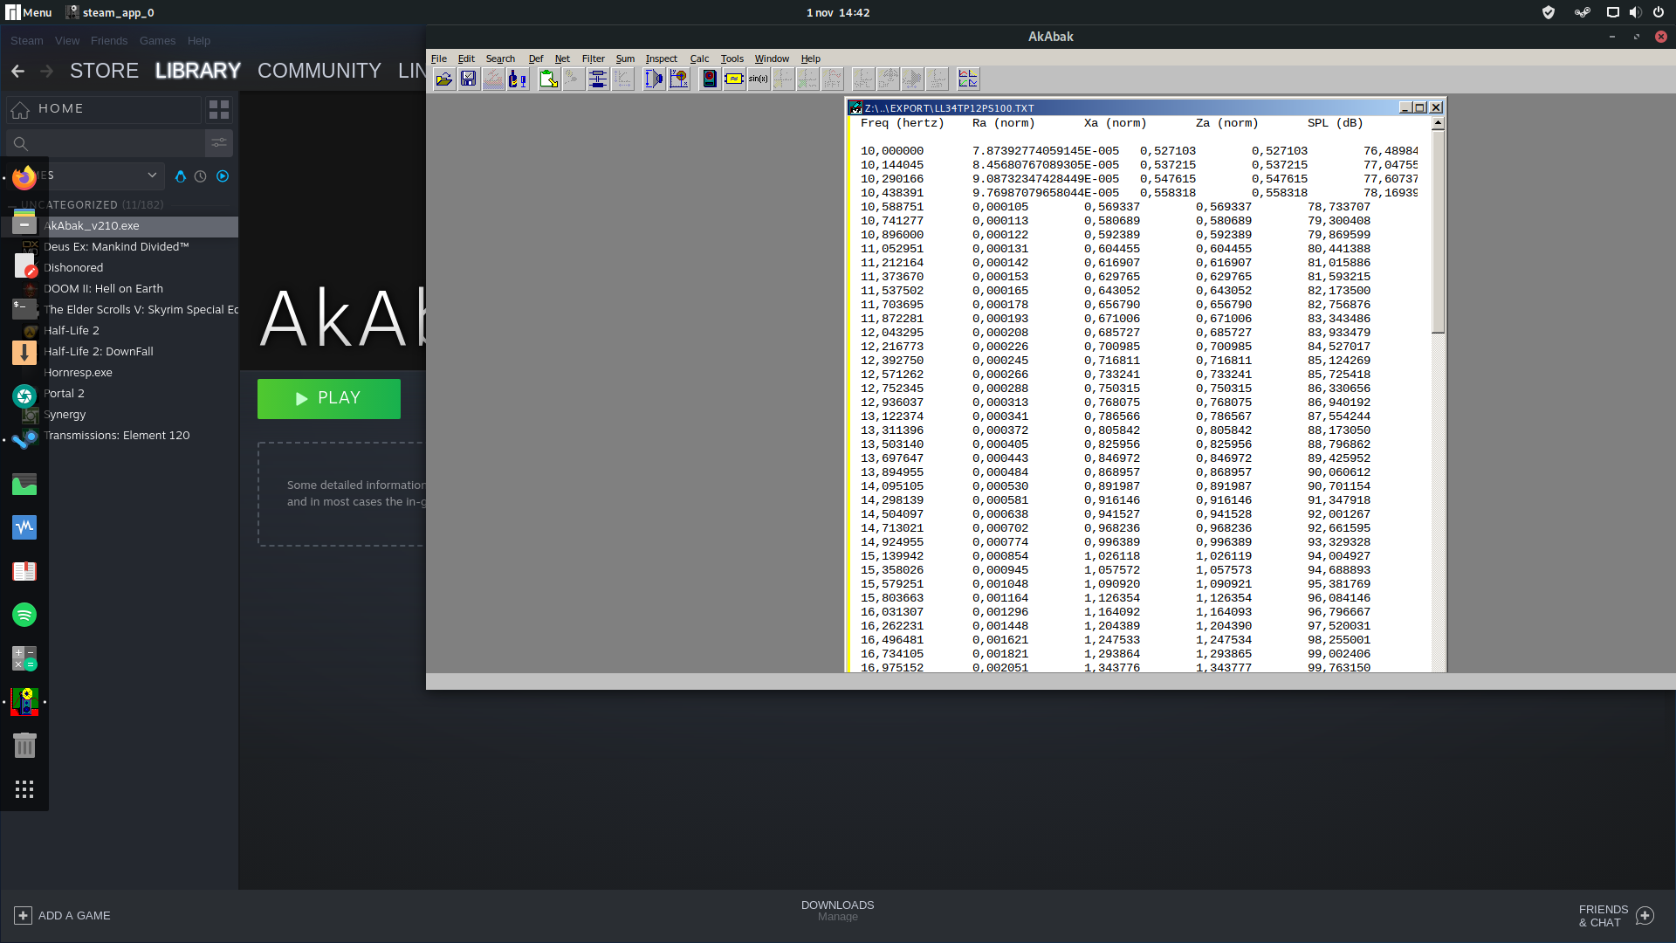Select Portal 2 in the Steam library

click(x=64, y=394)
